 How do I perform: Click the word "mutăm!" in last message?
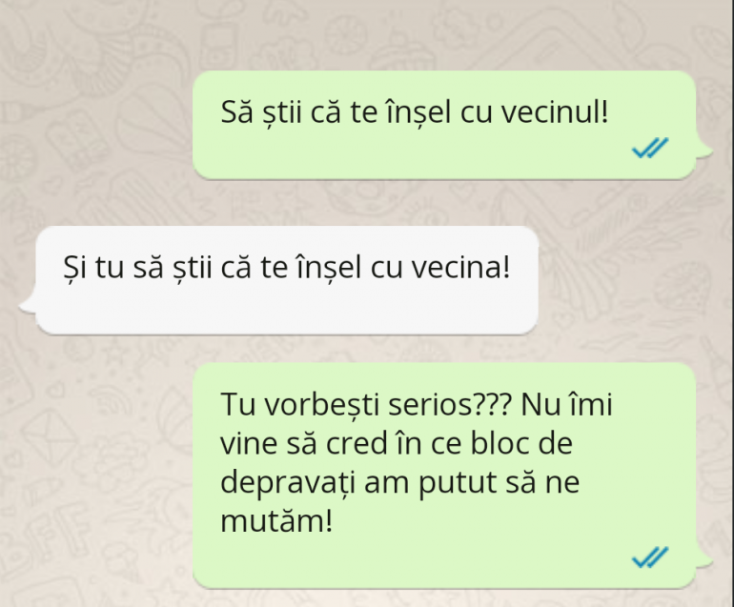point(276,521)
